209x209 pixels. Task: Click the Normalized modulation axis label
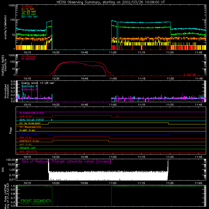(7, 91)
